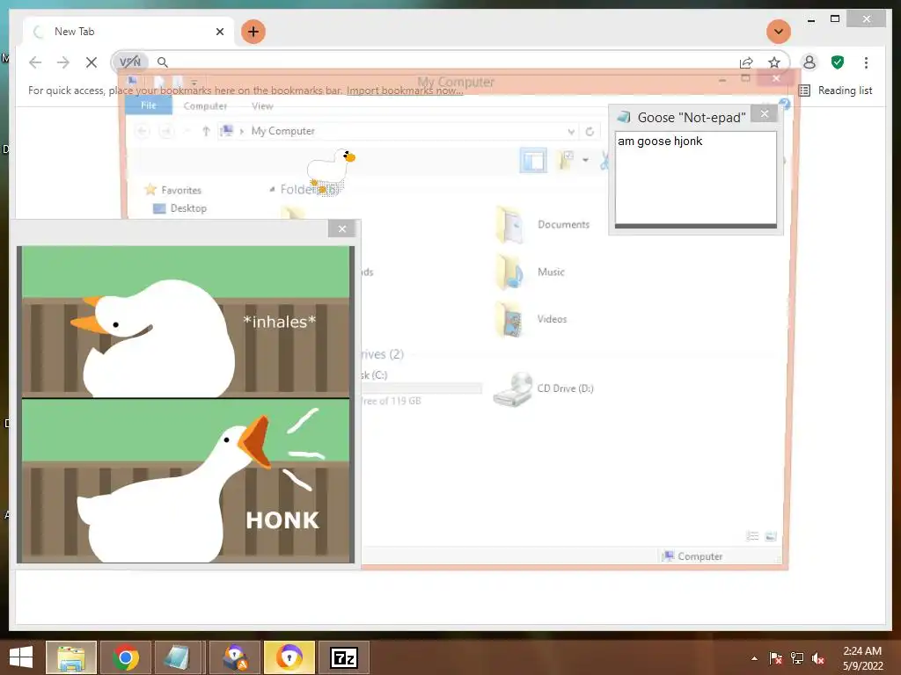Close the Goose Not-epad window
The width and height of the screenshot is (901, 675).
pyautogui.click(x=765, y=113)
